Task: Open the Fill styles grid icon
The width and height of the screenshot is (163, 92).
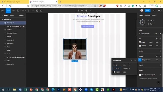Action: click(x=157, y=39)
